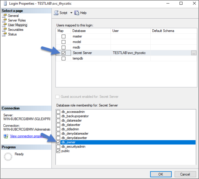The image size is (199, 179).
Task: Click the Ready progress spinner
Action: point(8,157)
